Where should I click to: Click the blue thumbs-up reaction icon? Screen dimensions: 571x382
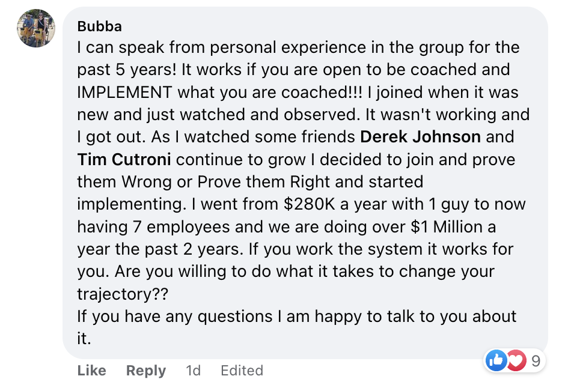[x=496, y=360]
